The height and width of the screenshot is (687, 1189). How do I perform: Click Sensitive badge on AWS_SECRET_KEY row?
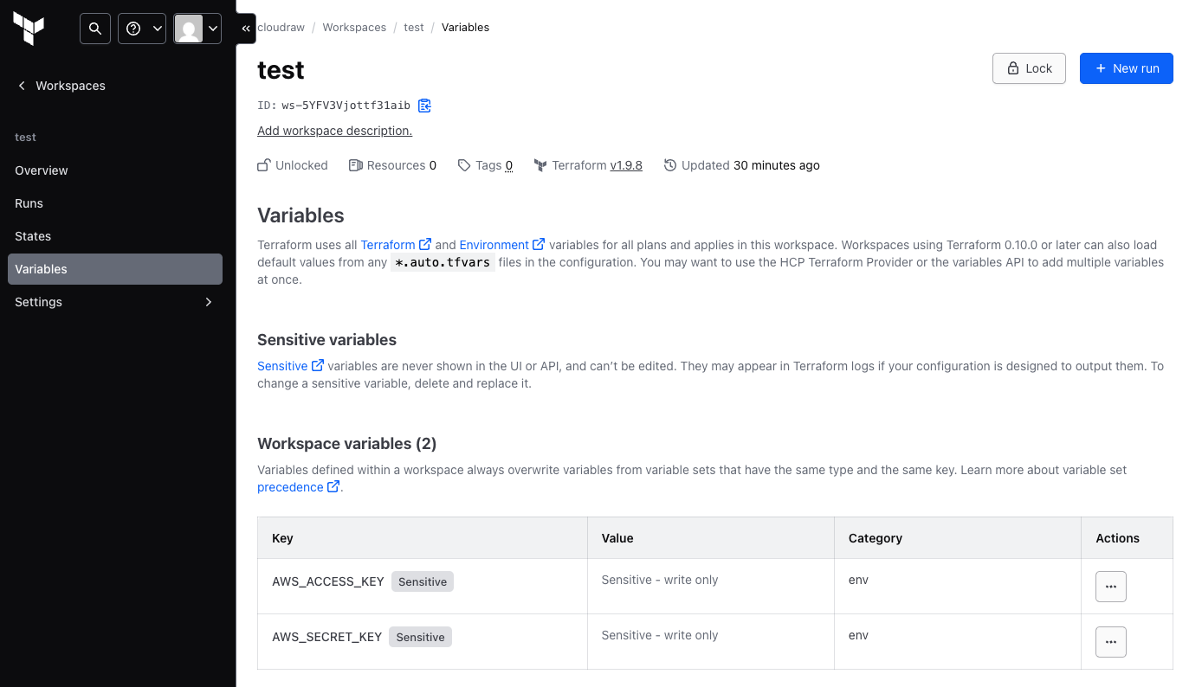(x=421, y=637)
